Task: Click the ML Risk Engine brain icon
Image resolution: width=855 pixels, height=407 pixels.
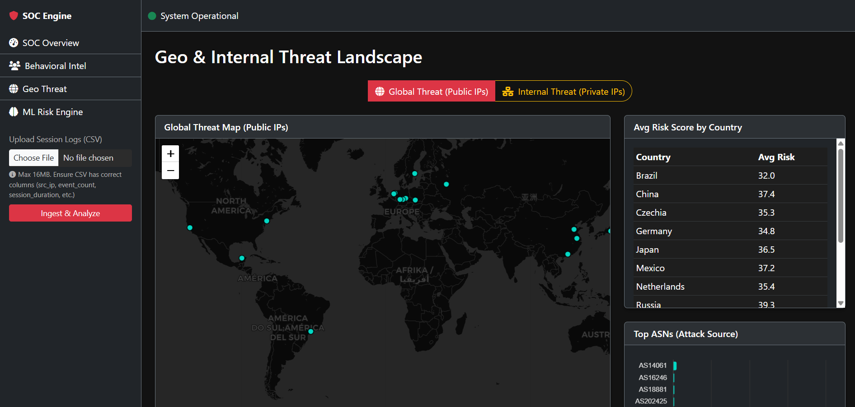Action: [14, 112]
